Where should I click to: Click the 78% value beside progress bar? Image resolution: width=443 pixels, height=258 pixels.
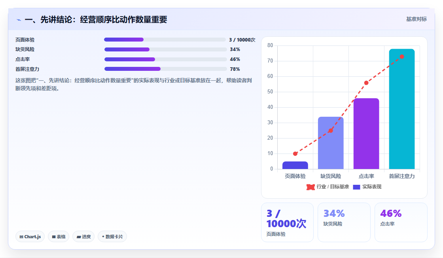(x=235, y=69)
